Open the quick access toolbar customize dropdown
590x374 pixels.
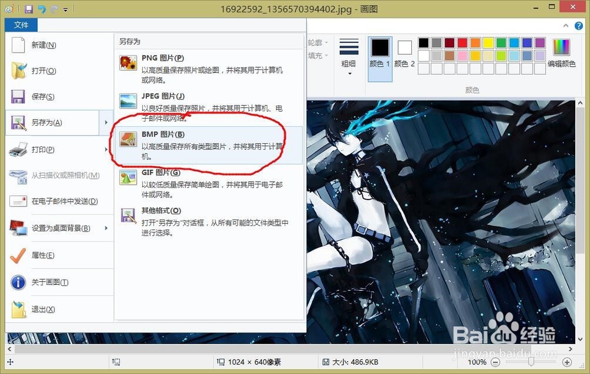(65, 8)
